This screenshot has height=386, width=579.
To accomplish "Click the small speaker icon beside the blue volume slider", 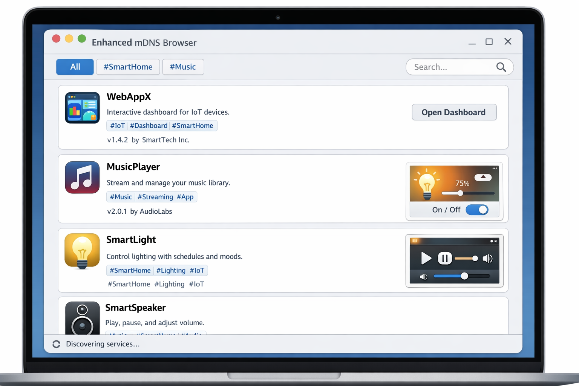I will click(424, 277).
